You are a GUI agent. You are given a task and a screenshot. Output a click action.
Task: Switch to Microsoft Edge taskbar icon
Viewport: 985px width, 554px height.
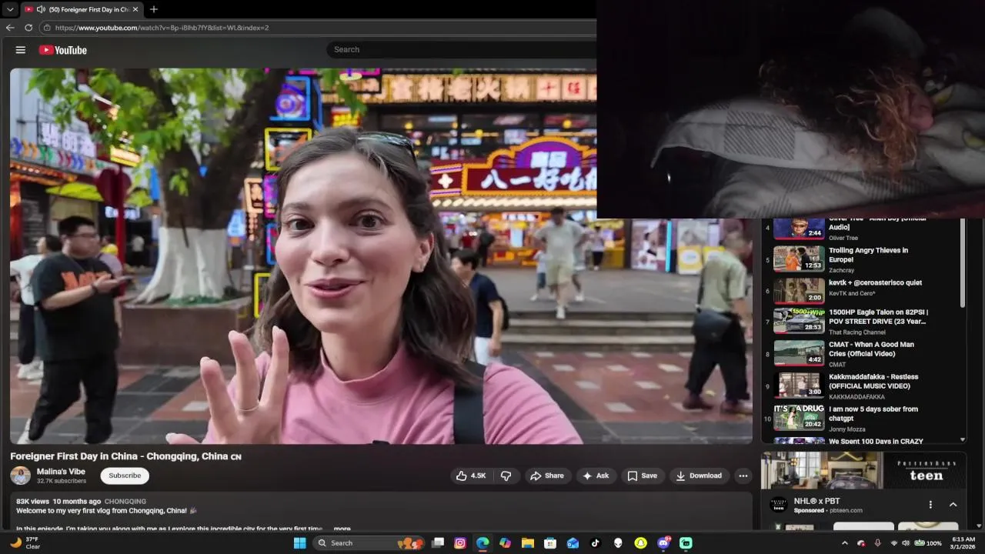(x=482, y=542)
